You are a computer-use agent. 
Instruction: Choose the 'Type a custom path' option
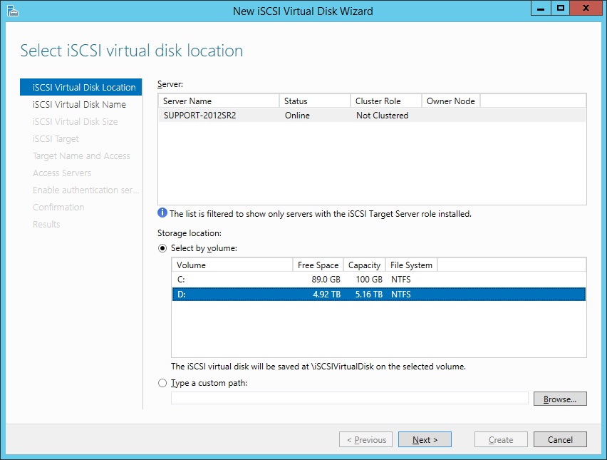click(x=162, y=383)
